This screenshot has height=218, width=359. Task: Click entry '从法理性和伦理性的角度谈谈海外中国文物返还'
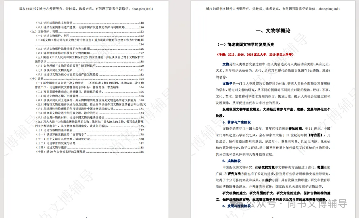(x=90, y=109)
